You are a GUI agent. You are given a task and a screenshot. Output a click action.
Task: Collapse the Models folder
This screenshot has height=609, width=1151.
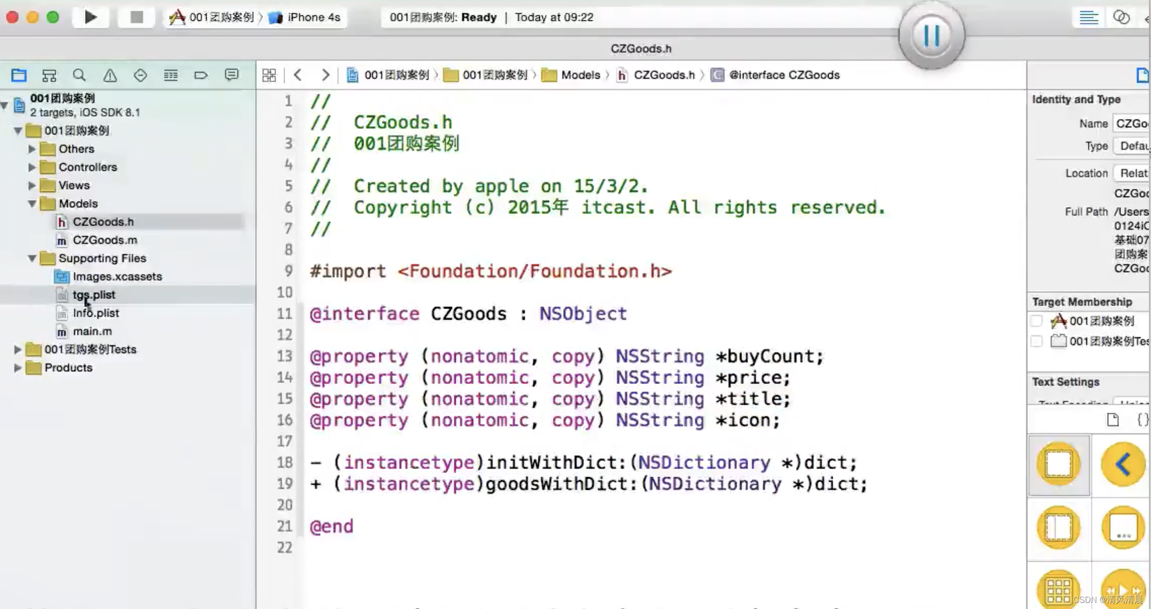coord(32,204)
